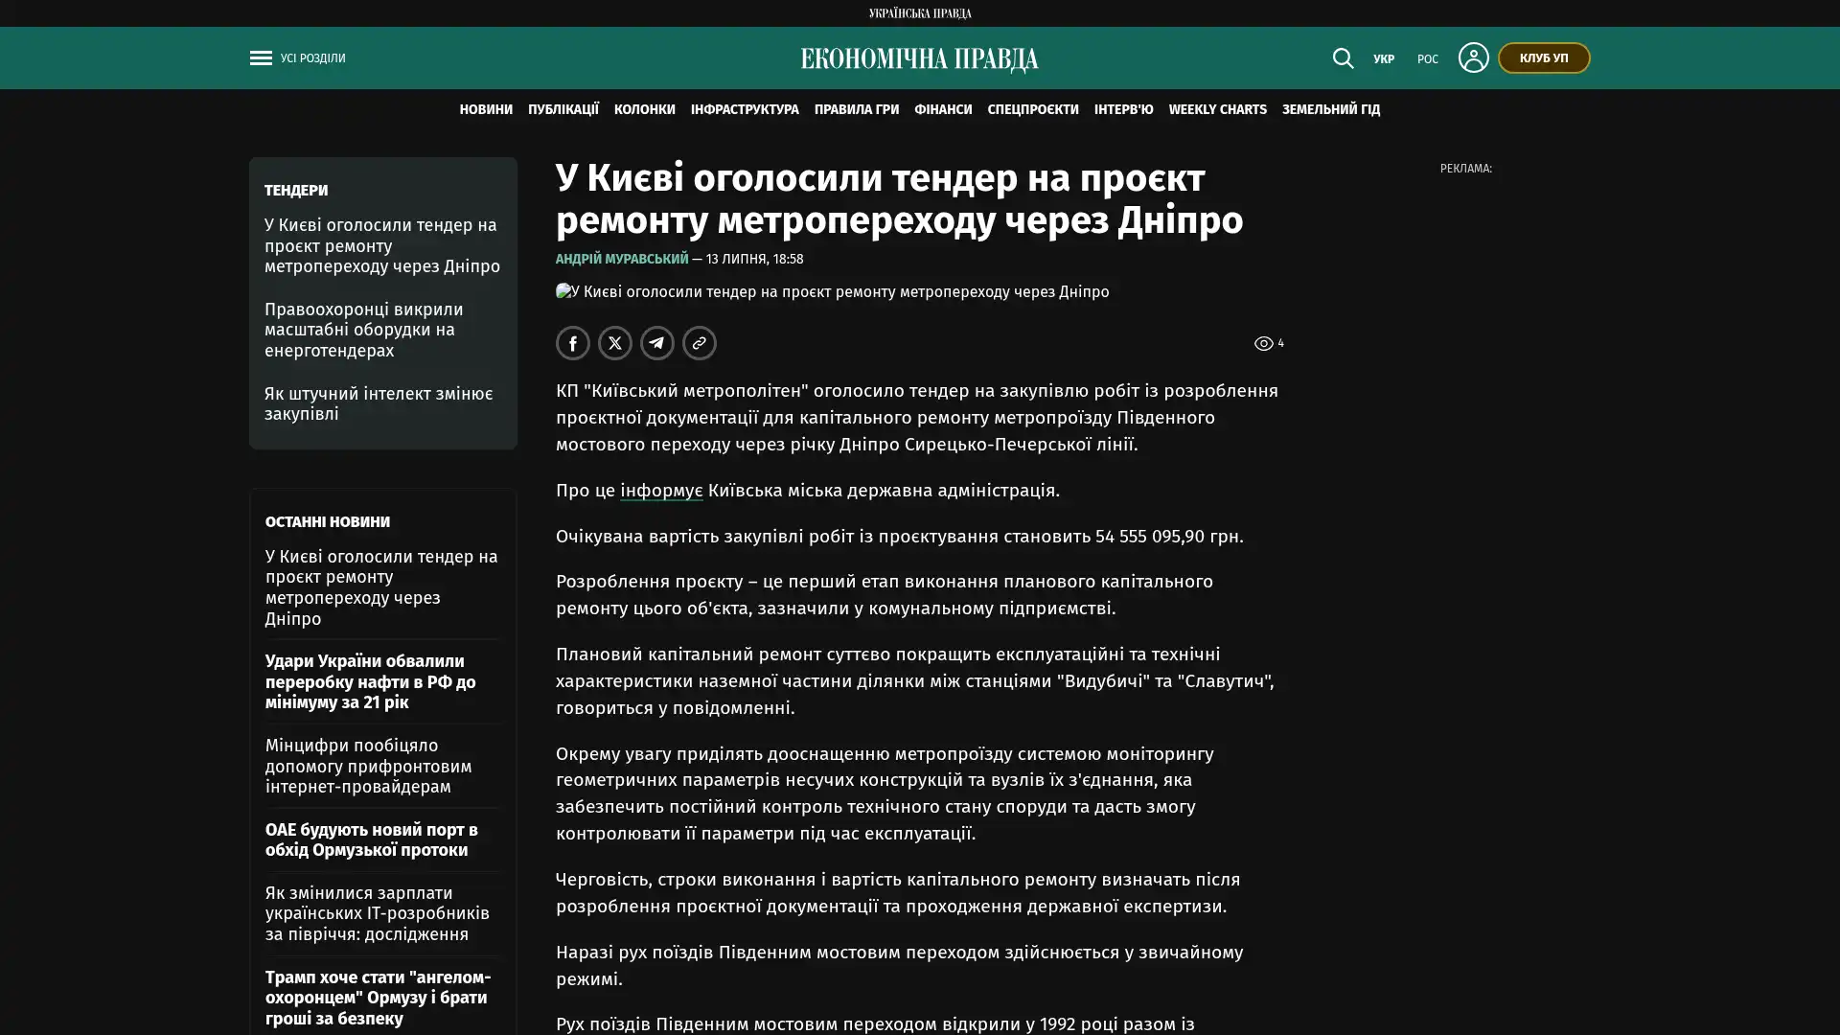Expand the УСІ РОЗДІЛИ sections menu
The width and height of the screenshot is (1840, 1035).
pos(312,58)
